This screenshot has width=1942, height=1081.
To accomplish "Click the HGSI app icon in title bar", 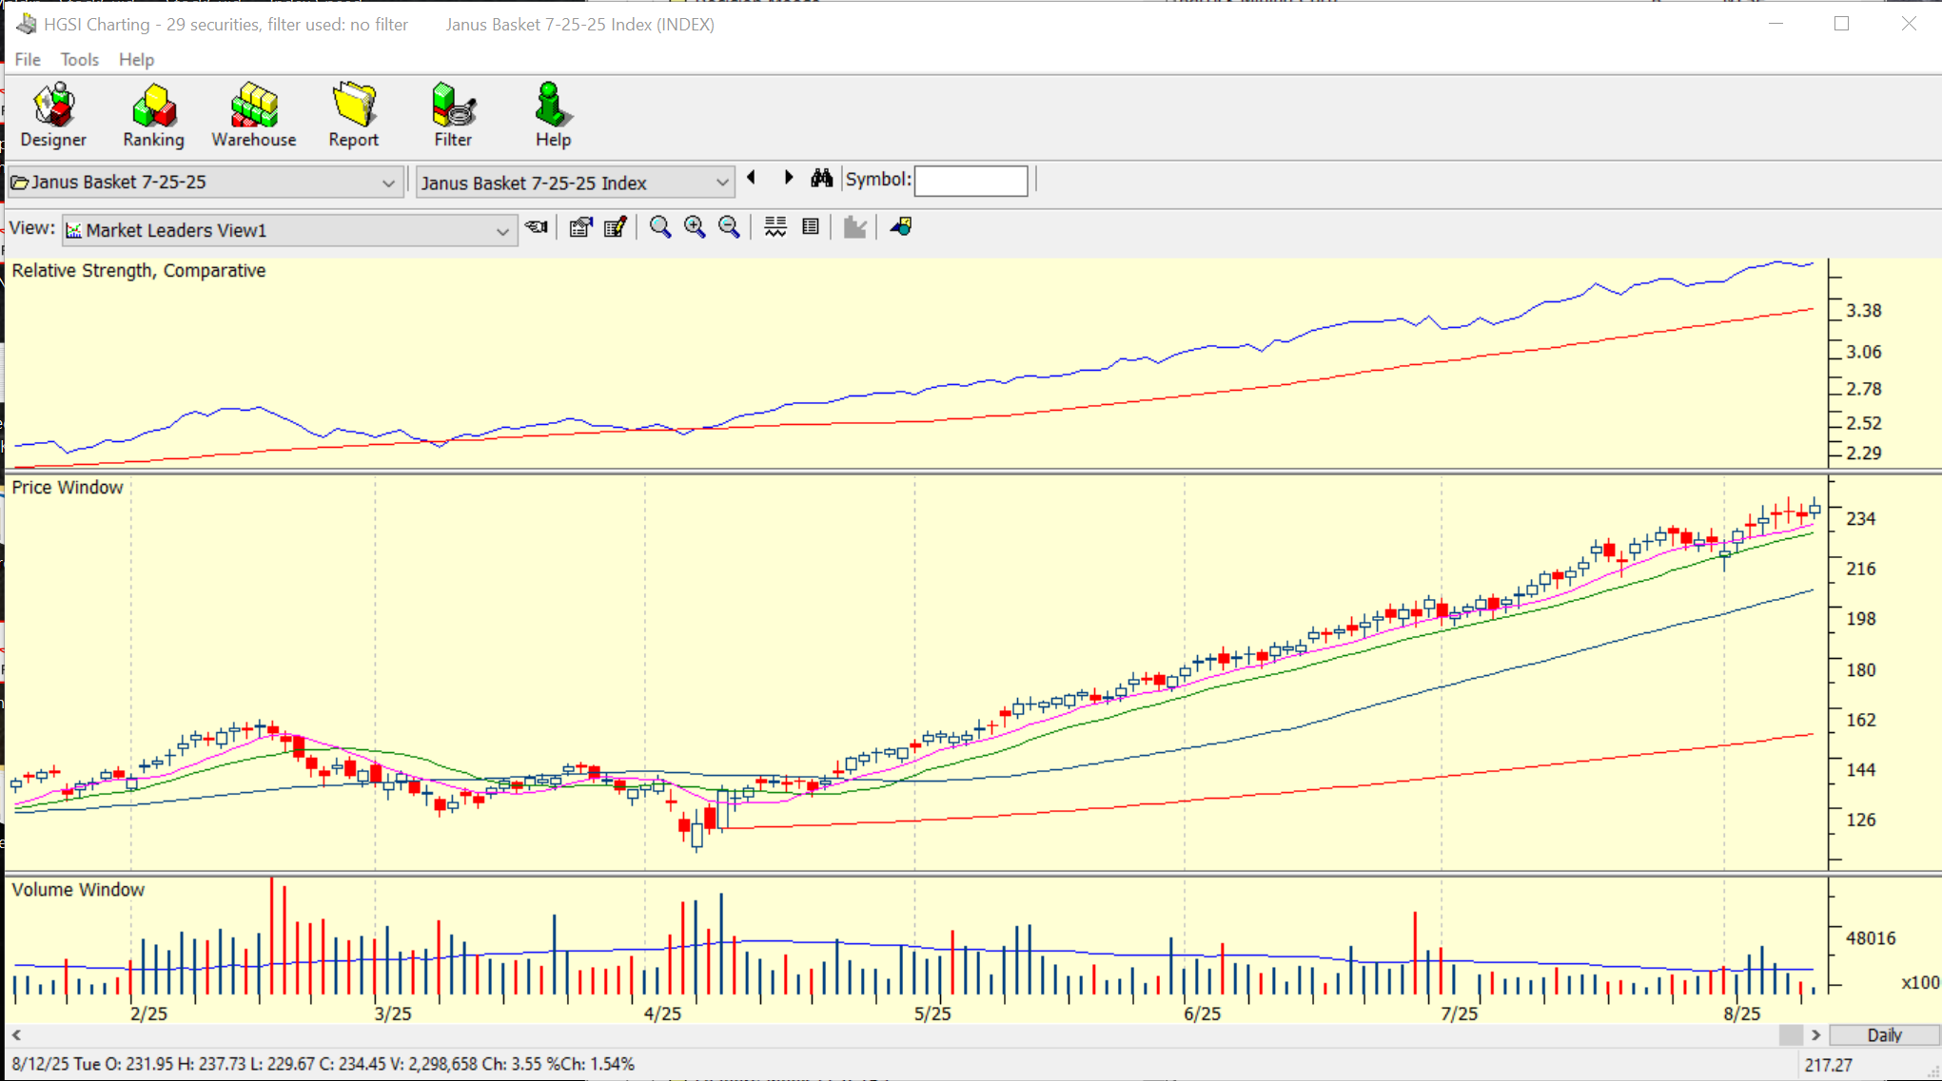I will click(26, 24).
